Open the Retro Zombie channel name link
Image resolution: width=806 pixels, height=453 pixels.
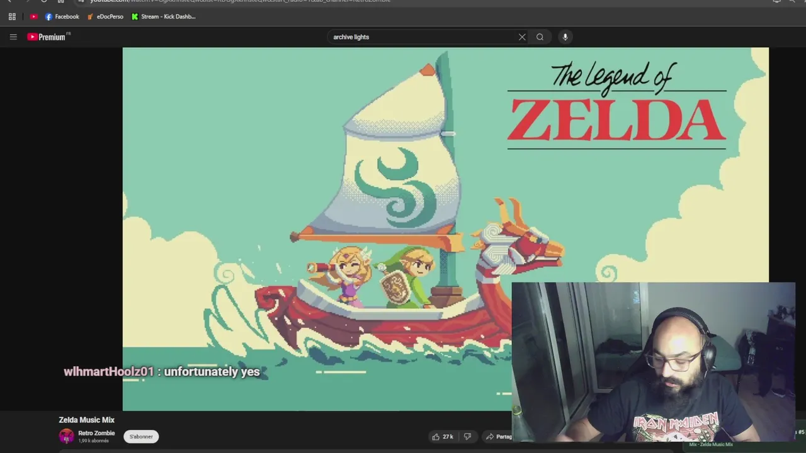coord(96,433)
